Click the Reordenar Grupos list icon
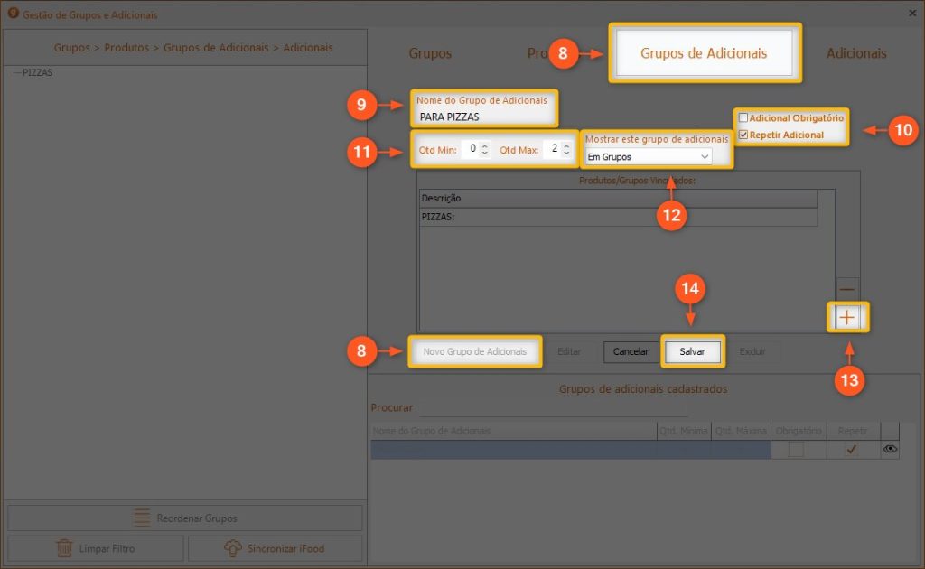This screenshot has width=925, height=569. (x=142, y=518)
